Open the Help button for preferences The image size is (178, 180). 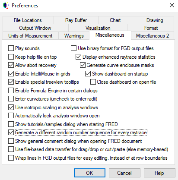click(x=159, y=173)
